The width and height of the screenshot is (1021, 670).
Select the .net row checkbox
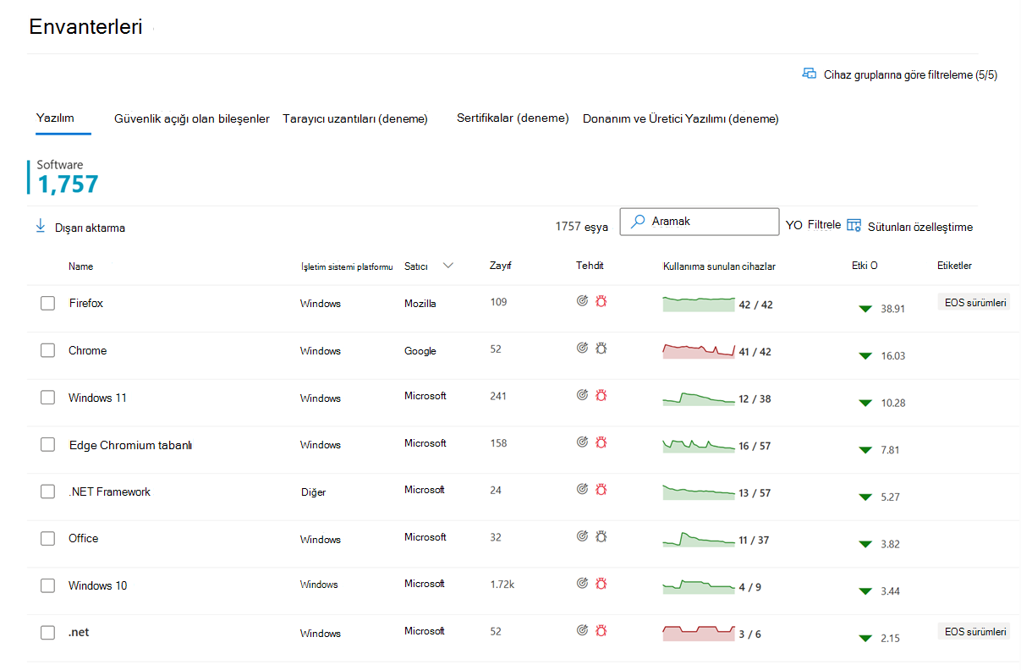pyautogui.click(x=47, y=632)
